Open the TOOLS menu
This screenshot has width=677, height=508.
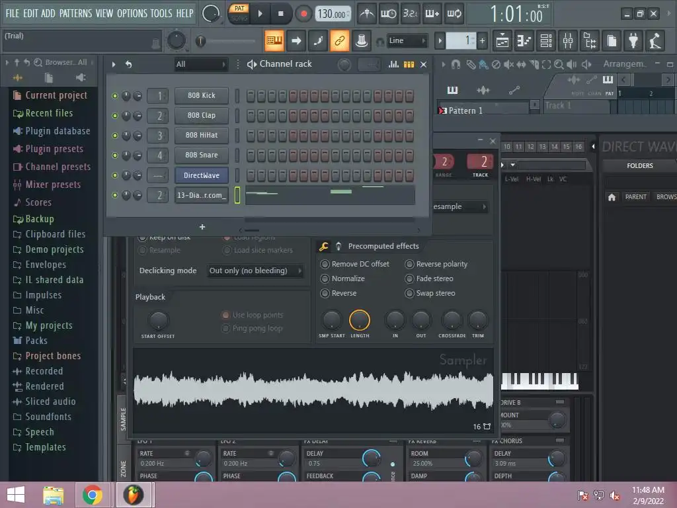tap(161, 13)
